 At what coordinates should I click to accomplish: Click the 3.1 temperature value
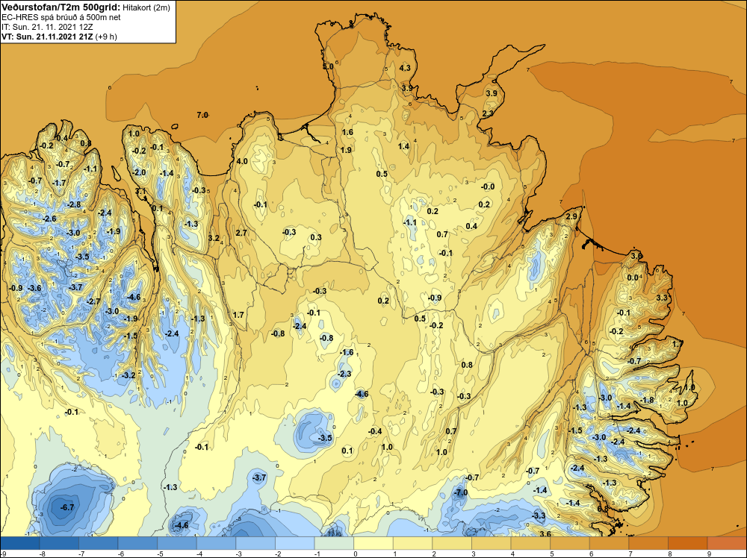tap(140, 191)
